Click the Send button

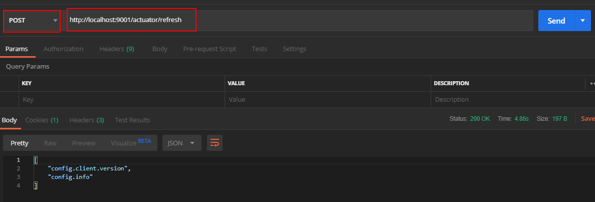[556, 21]
